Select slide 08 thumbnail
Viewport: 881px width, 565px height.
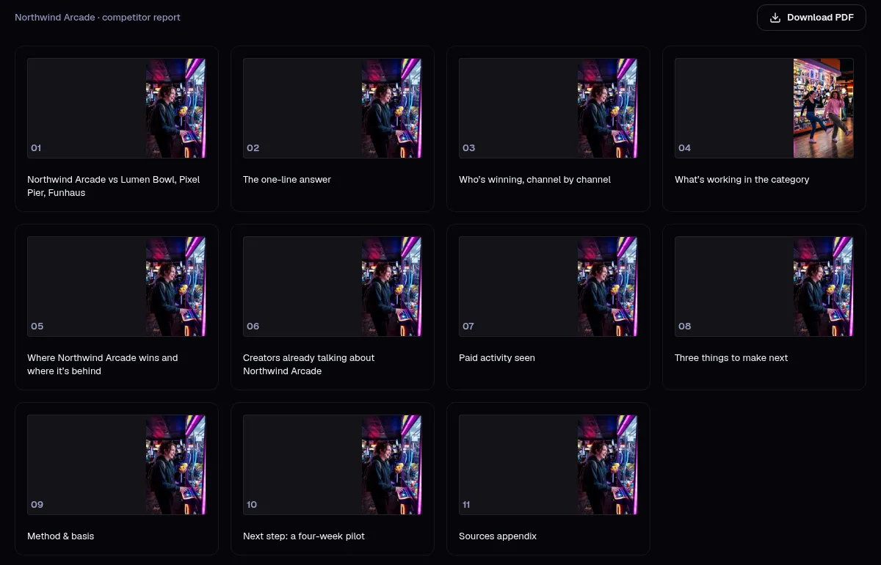[x=764, y=287]
